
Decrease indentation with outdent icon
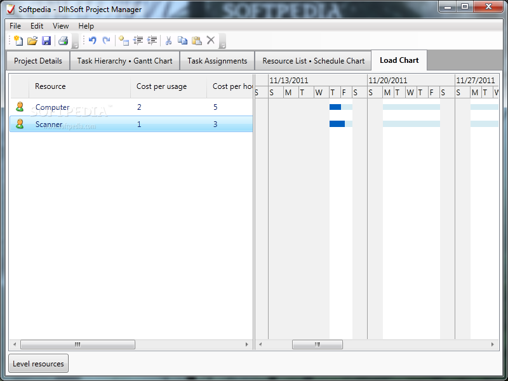[x=138, y=41]
